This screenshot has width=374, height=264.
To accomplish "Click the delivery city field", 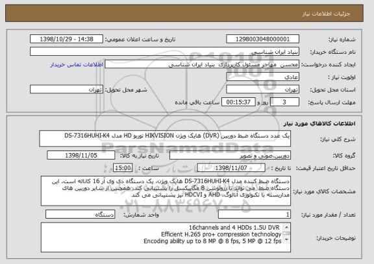I will (66, 90).
